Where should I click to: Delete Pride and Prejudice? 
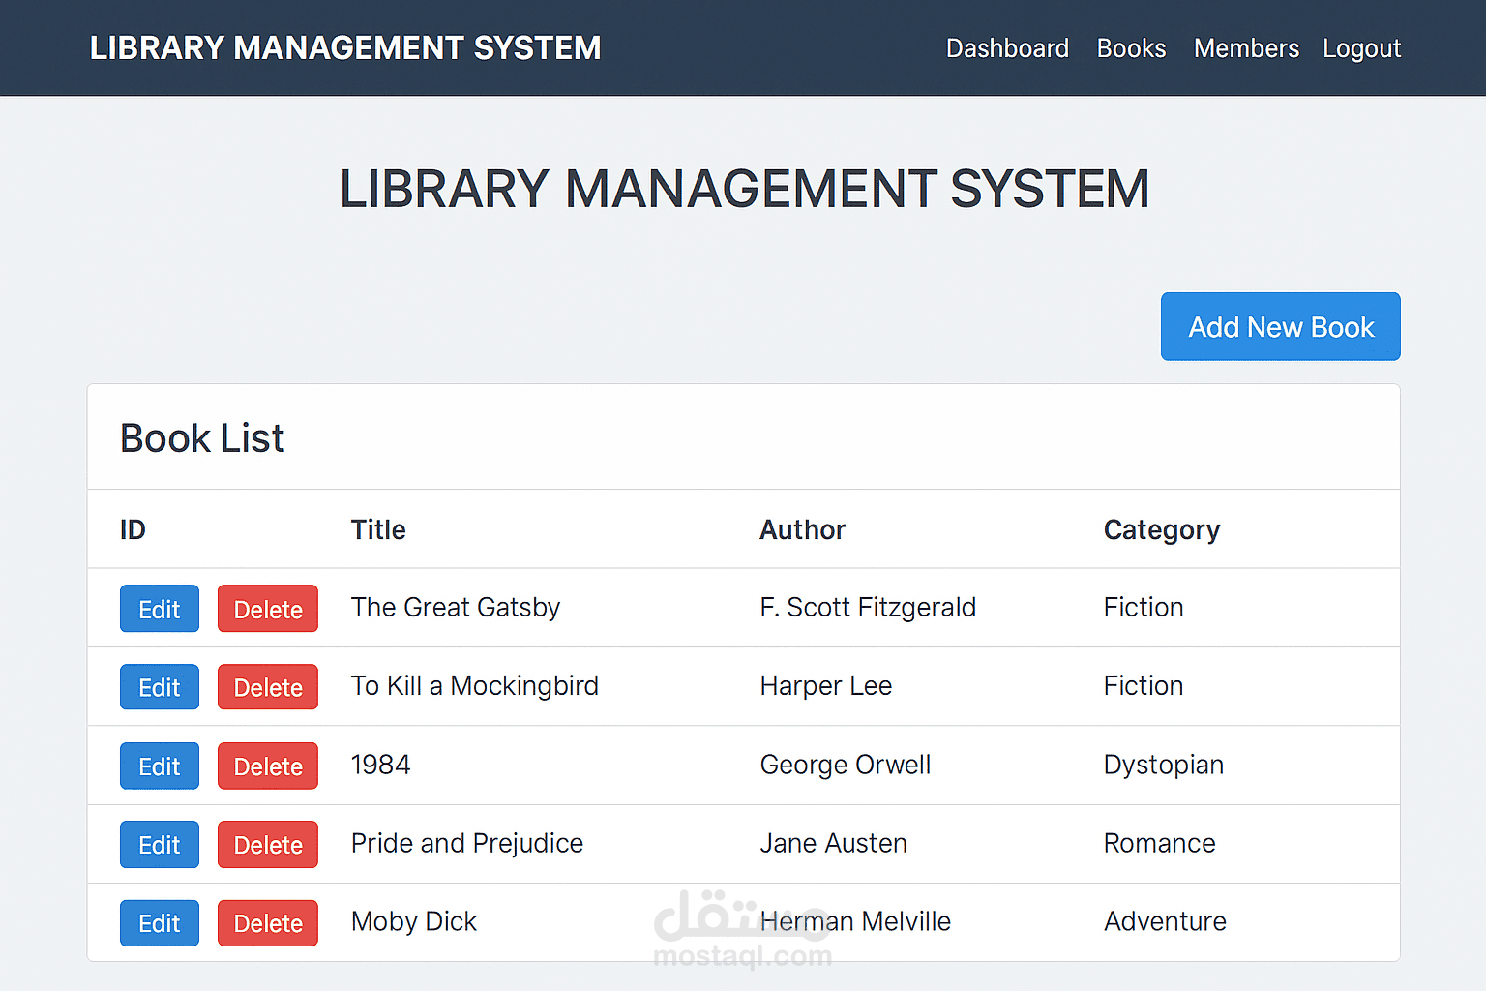tap(268, 845)
